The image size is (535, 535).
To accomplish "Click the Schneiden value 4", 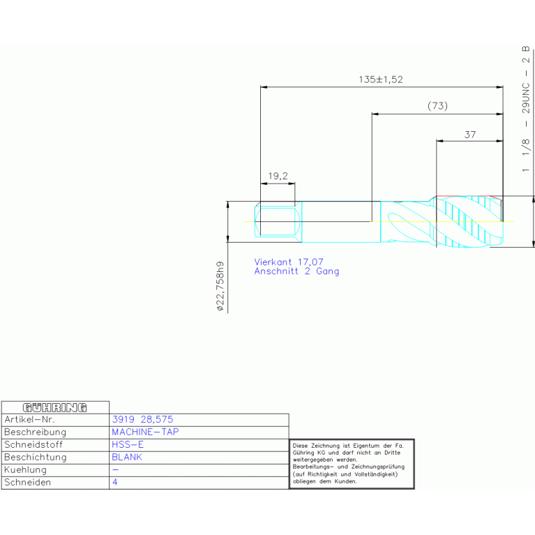I will 115,482.
